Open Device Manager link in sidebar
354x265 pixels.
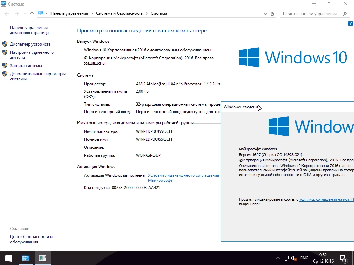[x=30, y=44]
